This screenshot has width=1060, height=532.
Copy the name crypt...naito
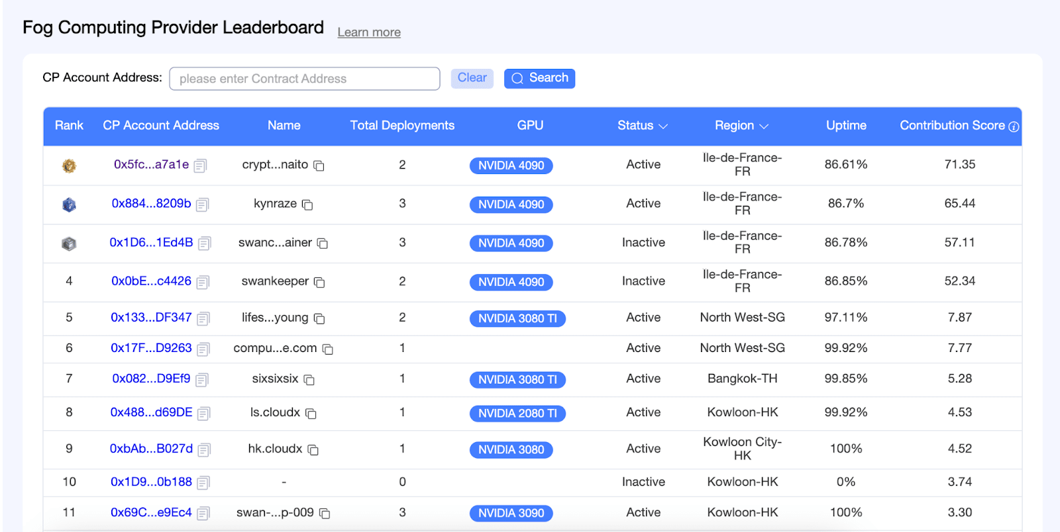(319, 165)
